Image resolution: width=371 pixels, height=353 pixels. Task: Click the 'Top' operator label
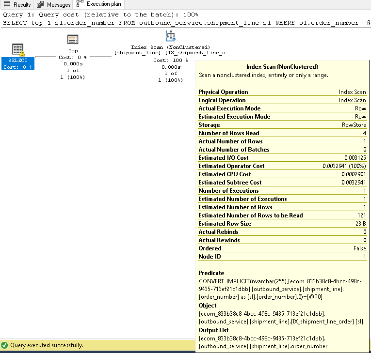[x=73, y=50]
